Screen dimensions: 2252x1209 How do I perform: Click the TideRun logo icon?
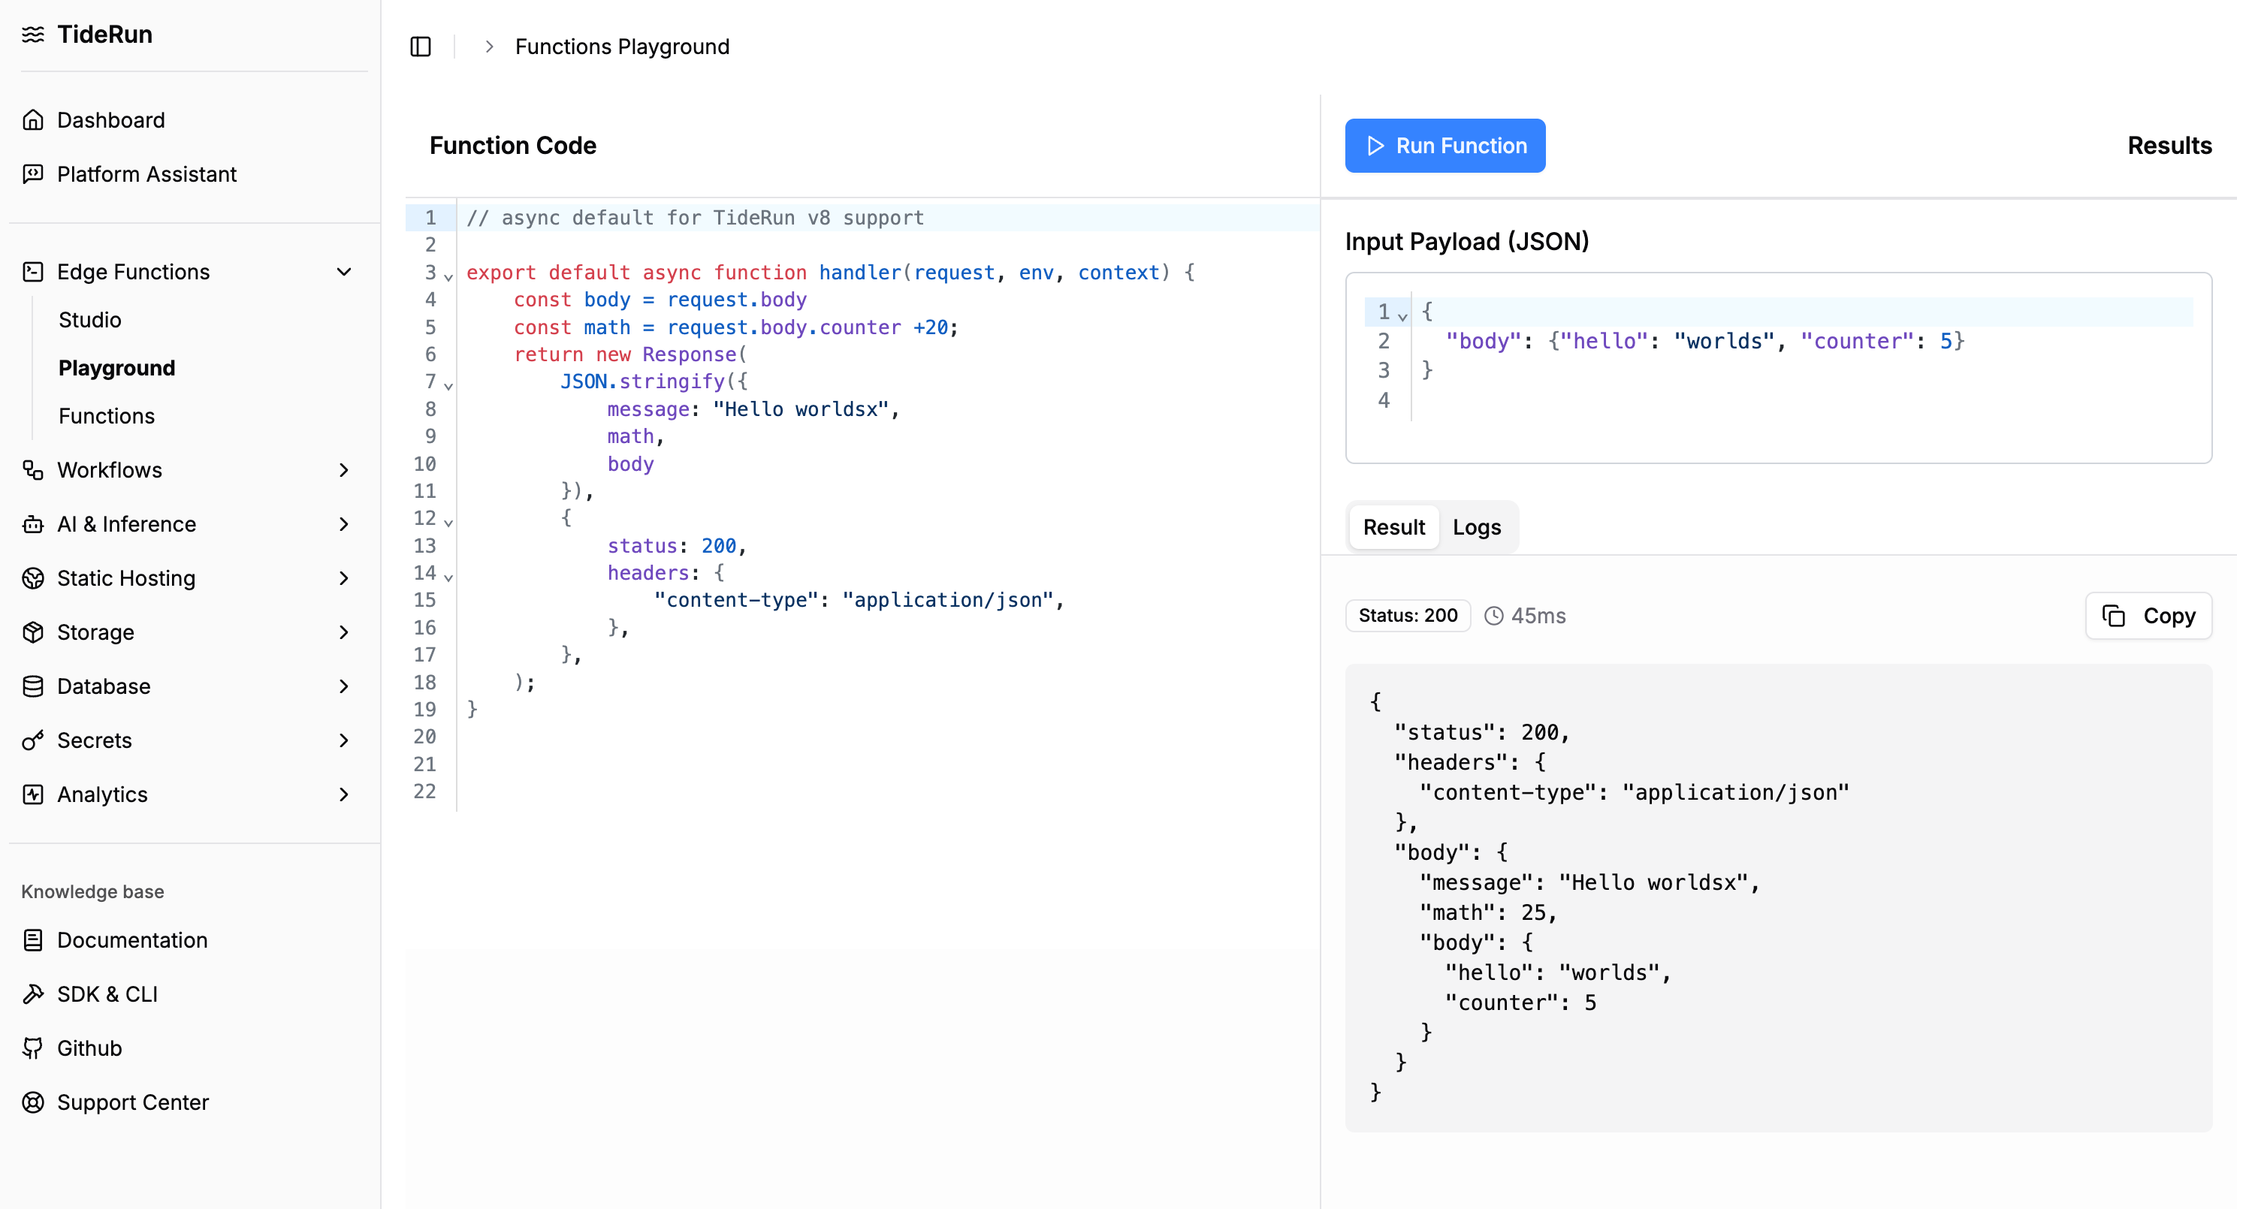[x=33, y=34]
